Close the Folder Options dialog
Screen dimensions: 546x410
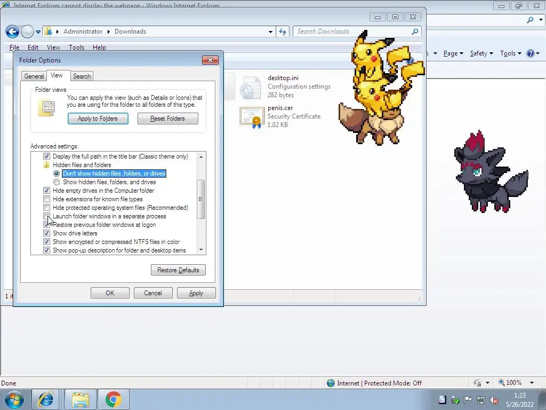210,60
